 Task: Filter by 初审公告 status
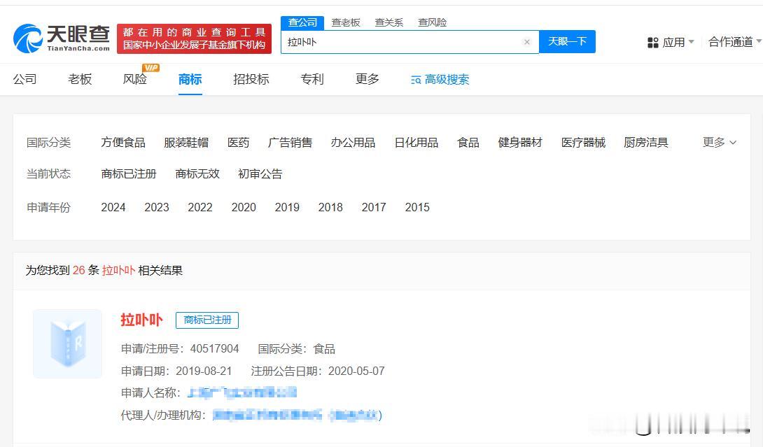[260, 173]
